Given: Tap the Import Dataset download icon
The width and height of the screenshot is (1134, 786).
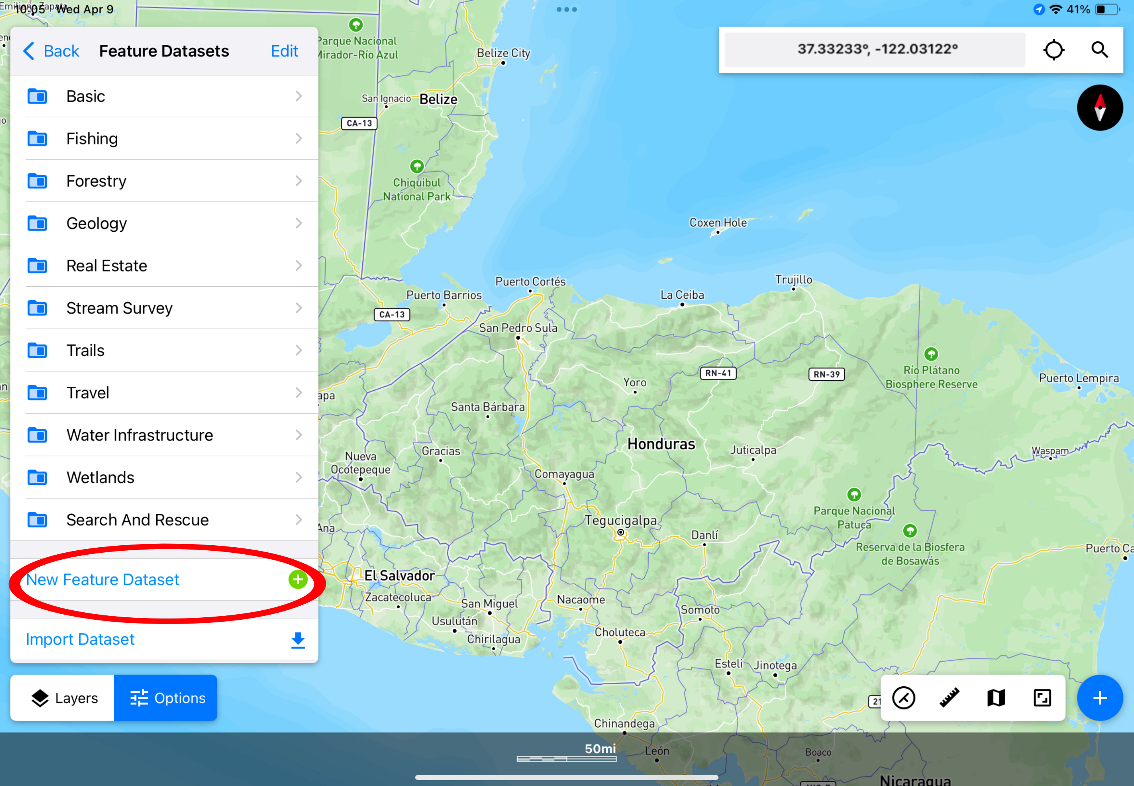Looking at the screenshot, I should [298, 640].
